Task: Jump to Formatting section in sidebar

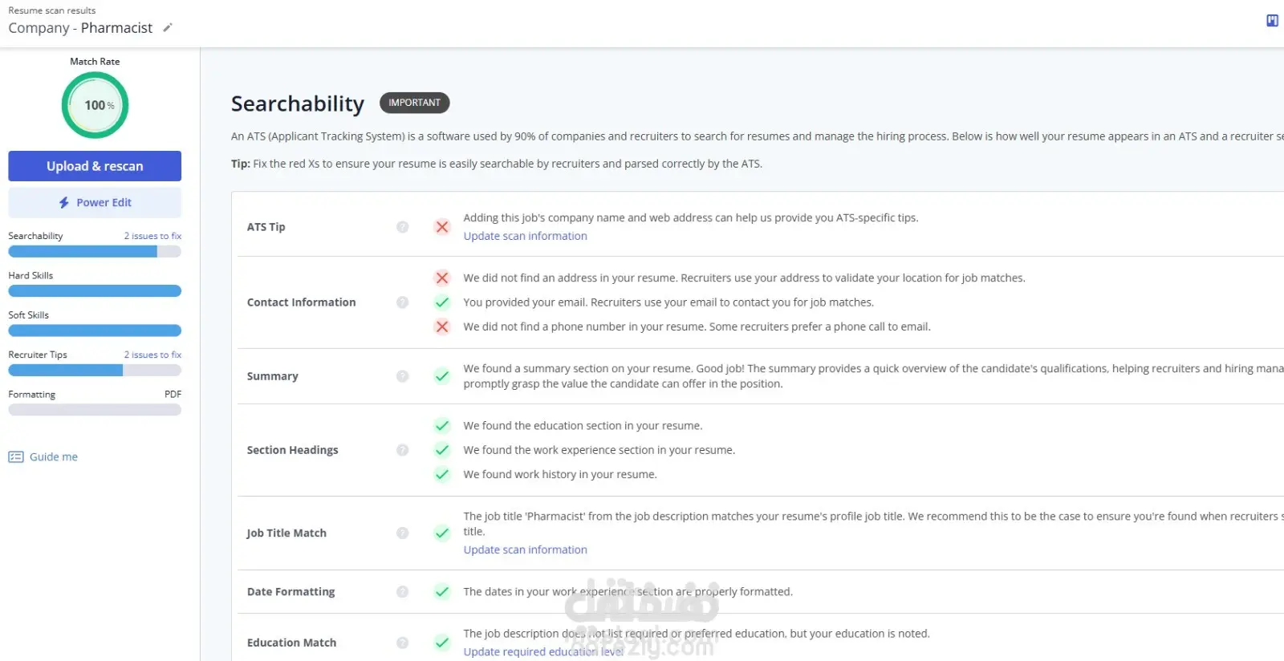Action: 32,395
